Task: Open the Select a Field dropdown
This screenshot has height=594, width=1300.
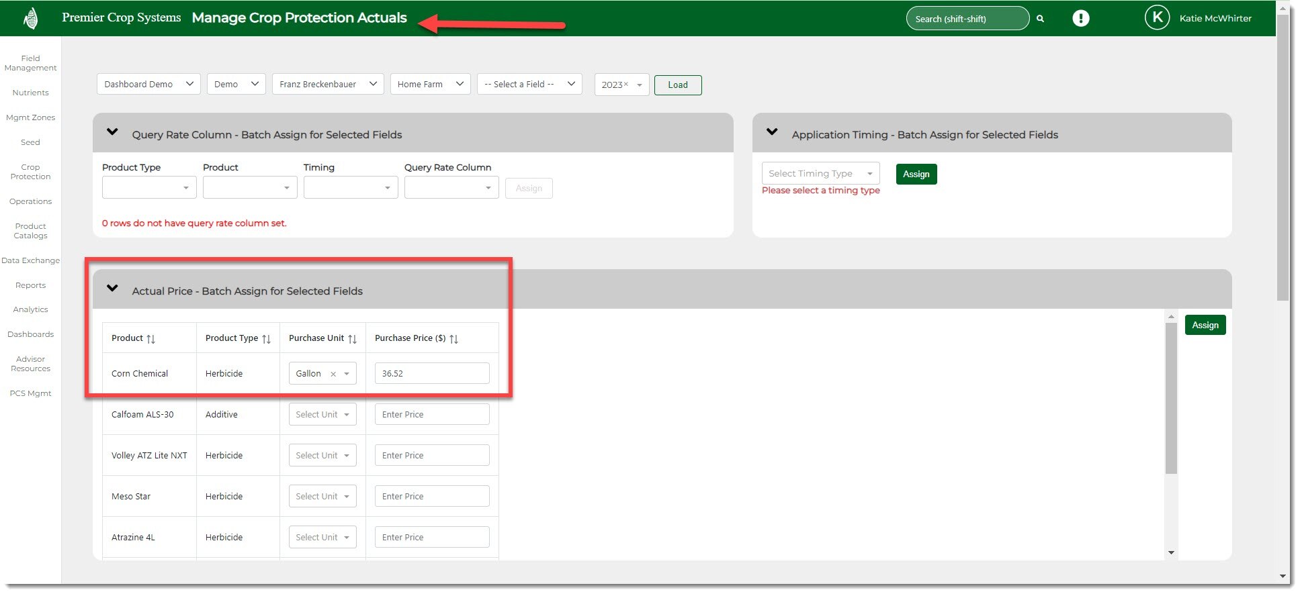Action: [x=529, y=85]
